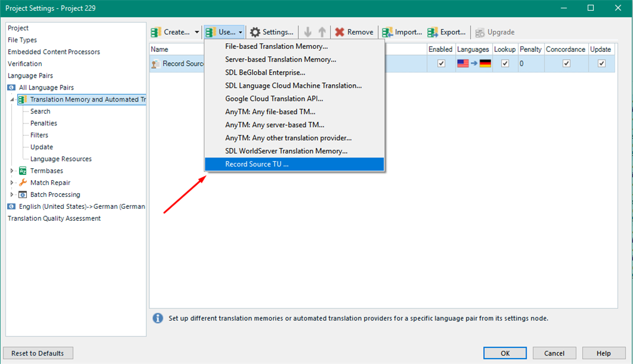
Task: Click the Termbases icon in tree
Action: [23, 171]
